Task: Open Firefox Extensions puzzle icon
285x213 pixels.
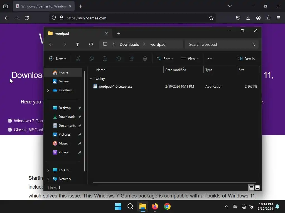Action: (268, 18)
